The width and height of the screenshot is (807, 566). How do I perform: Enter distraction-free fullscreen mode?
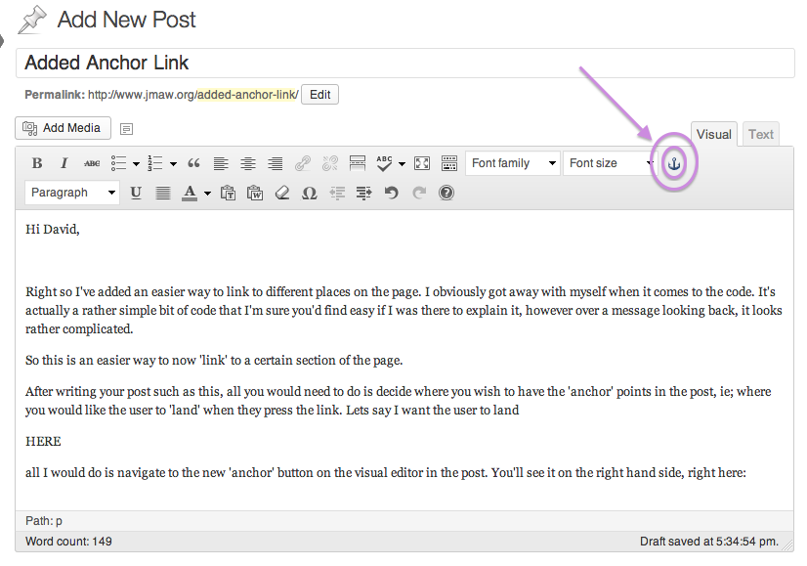[x=422, y=164]
